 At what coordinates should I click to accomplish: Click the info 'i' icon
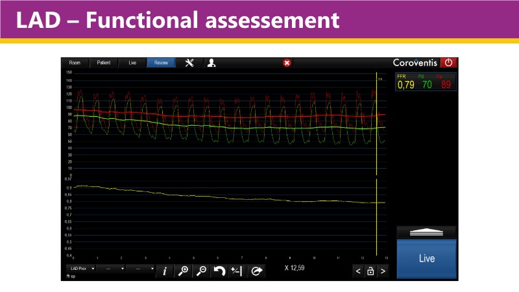click(165, 271)
